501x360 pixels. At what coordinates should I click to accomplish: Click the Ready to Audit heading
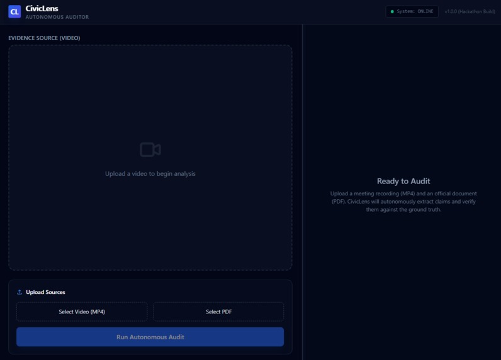click(403, 181)
